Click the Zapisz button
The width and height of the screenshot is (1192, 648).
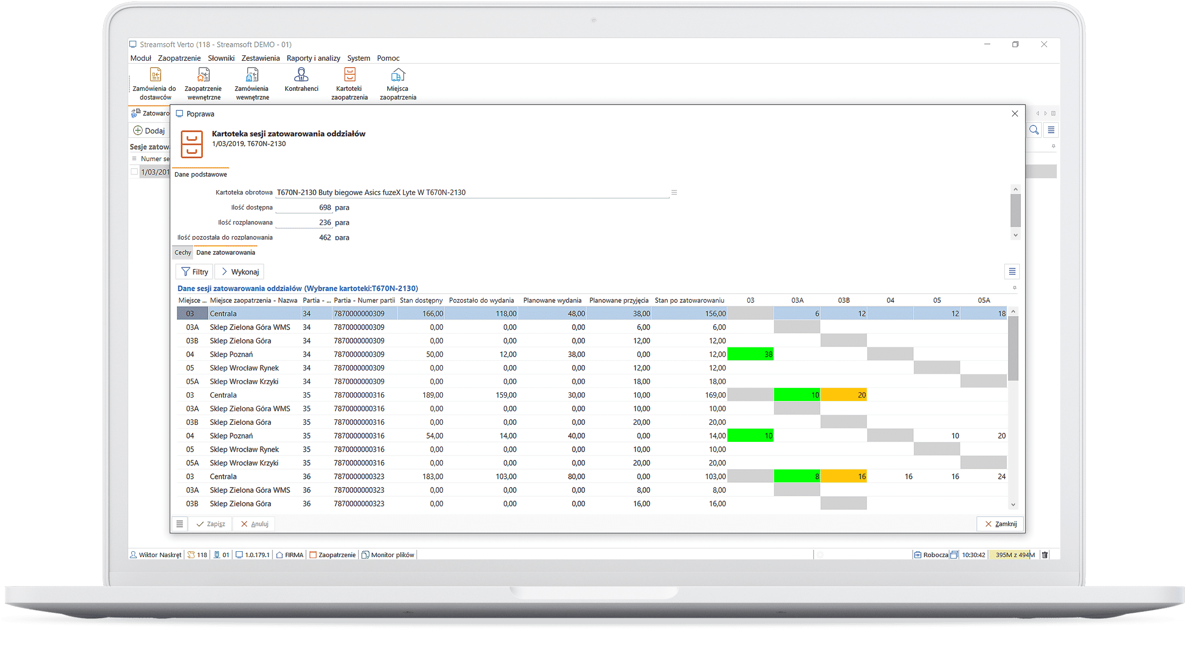pos(211,524)
